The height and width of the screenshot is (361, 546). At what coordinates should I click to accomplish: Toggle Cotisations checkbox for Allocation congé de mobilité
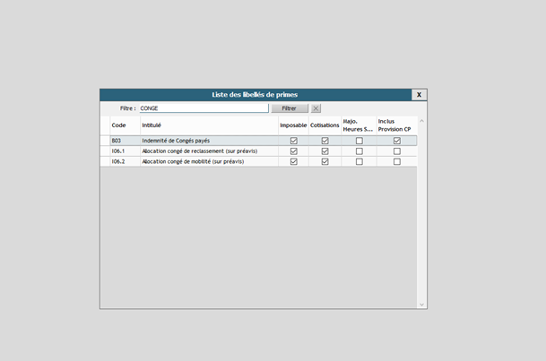325,162
